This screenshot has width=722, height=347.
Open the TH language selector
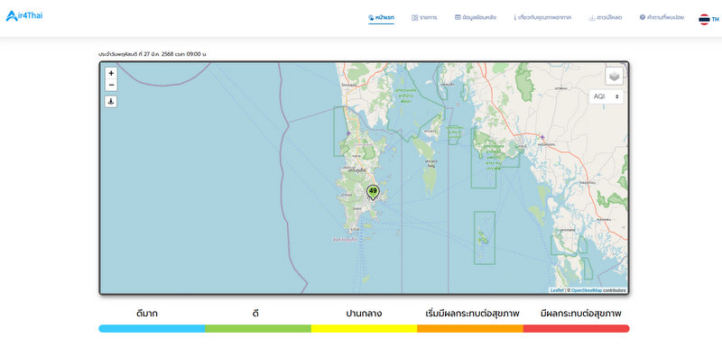pos(715,19)
